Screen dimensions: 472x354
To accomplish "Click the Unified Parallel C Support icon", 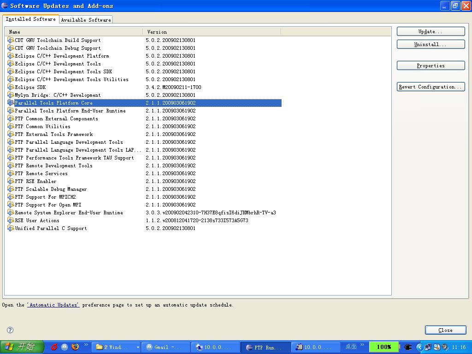I will tap(11, 228).
